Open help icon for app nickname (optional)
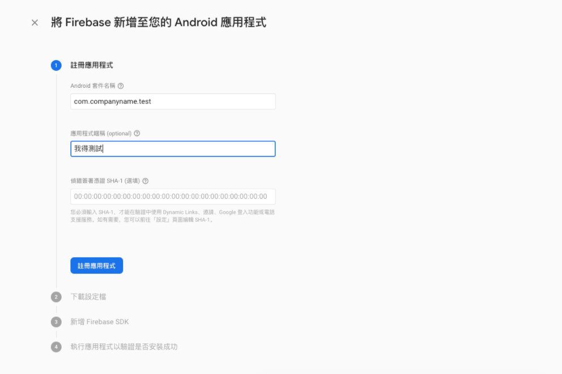 tap(137, 133)
